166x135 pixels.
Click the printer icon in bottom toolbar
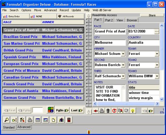pyautogui.click(x=30, y=120)
